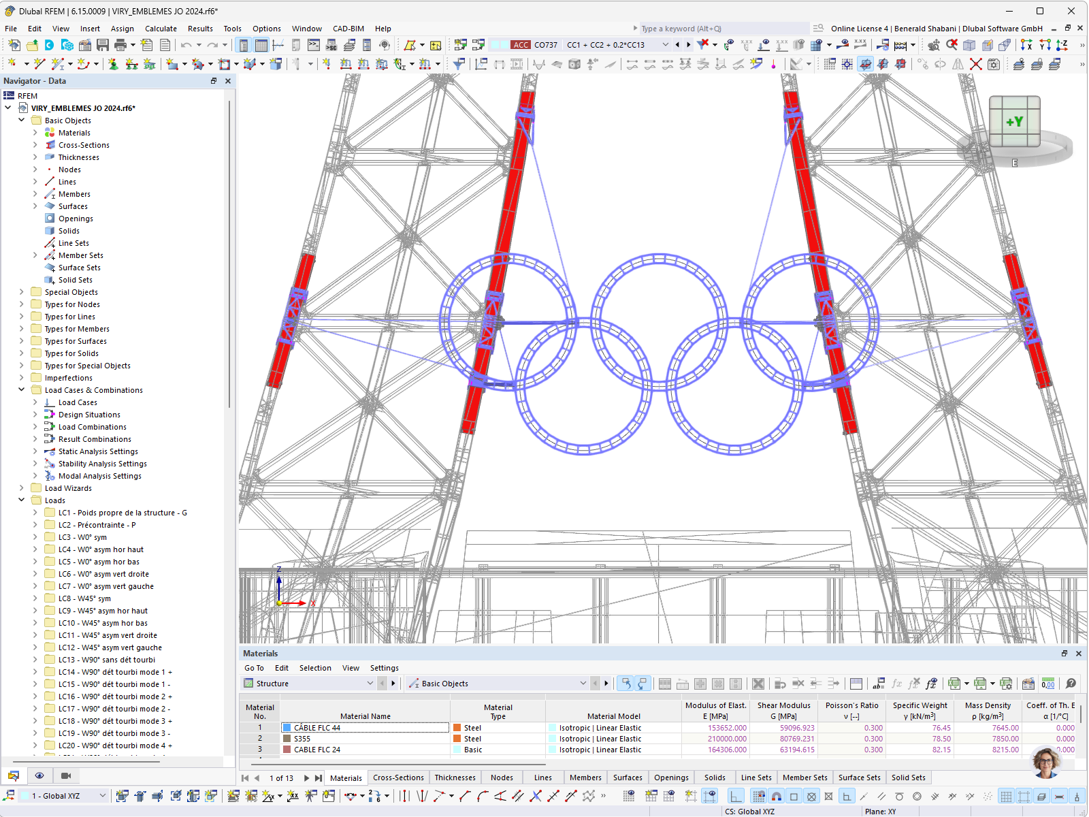Collapse the Basic Objects folder

(22, 121)
